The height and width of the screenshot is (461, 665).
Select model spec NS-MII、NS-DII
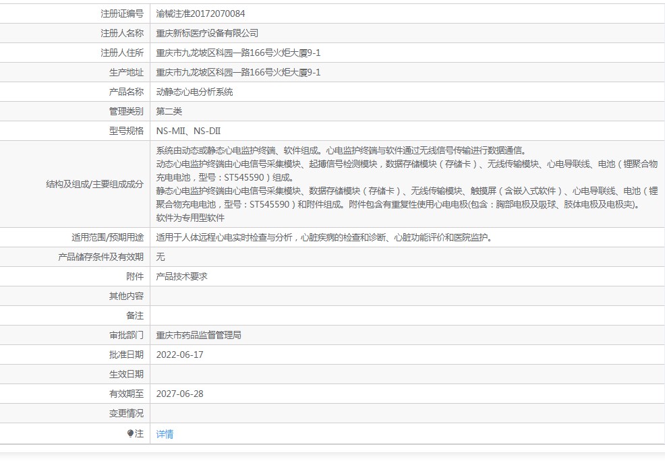(x=188, y=131)
